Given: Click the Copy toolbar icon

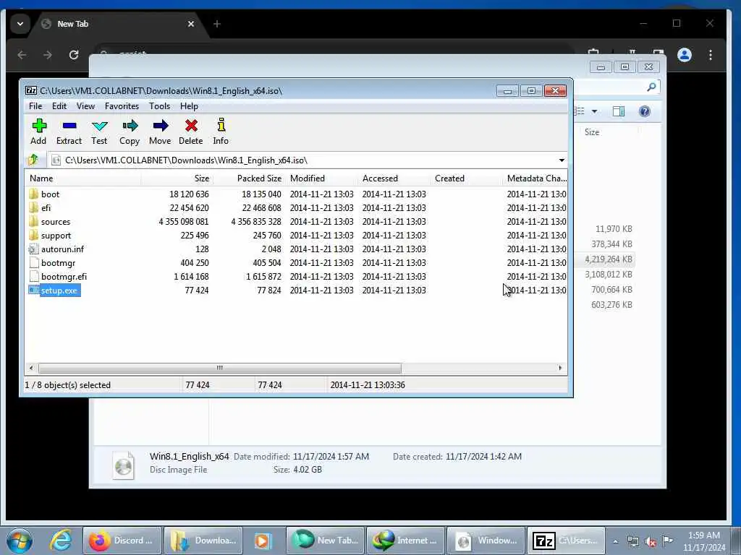Looking at the screenshot, I should (x=130, y=132).
